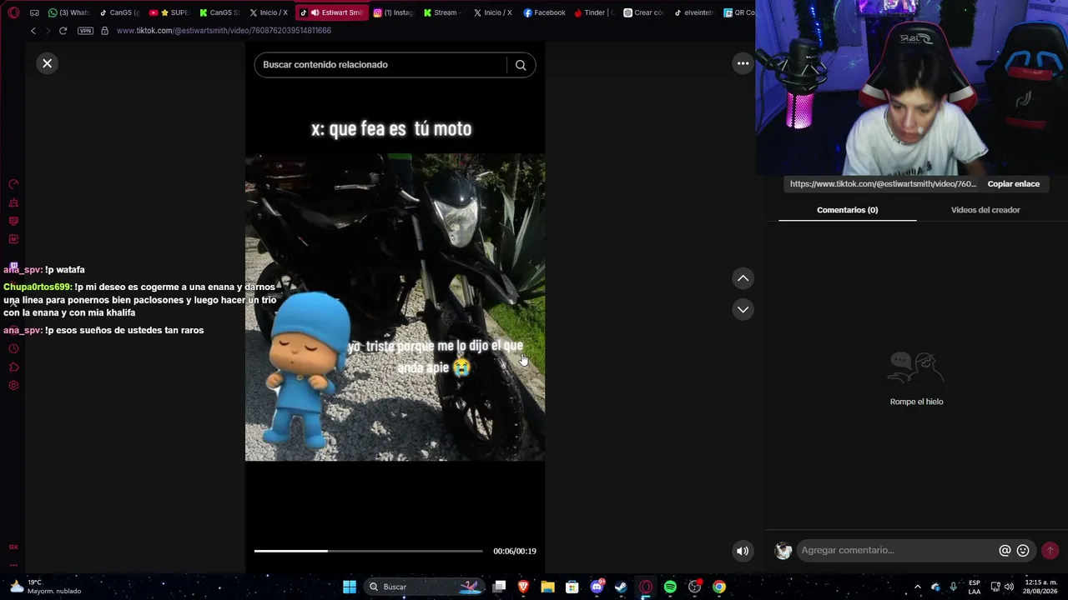Image resolution: width=1068 pixels, height=600 pixels.
Task: Switch to the Tinder browser tab
Action: (594, 12)
